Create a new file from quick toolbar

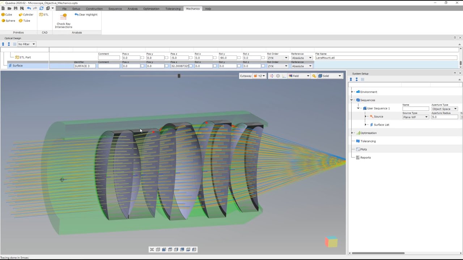point(3,8)
